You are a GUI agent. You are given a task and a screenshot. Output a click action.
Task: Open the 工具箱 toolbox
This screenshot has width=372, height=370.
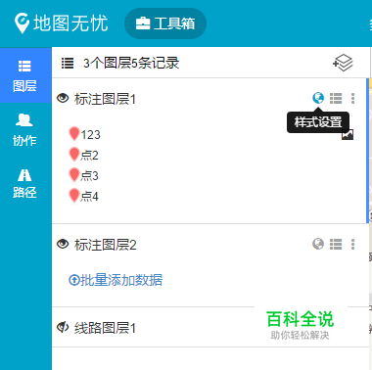165,23
